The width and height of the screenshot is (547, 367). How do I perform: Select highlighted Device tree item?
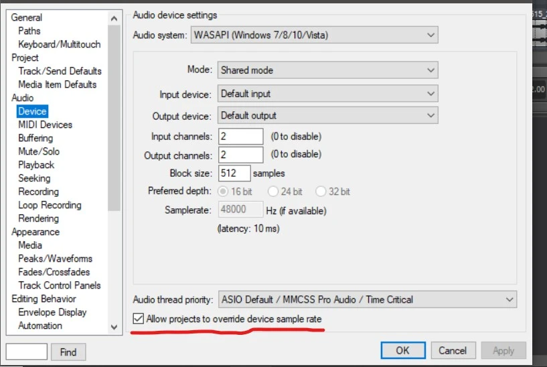point(32,111)
